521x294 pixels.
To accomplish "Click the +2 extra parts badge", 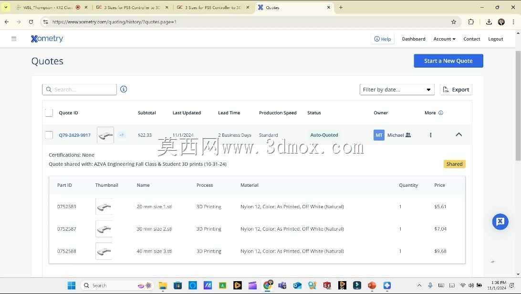I will 122,135.
